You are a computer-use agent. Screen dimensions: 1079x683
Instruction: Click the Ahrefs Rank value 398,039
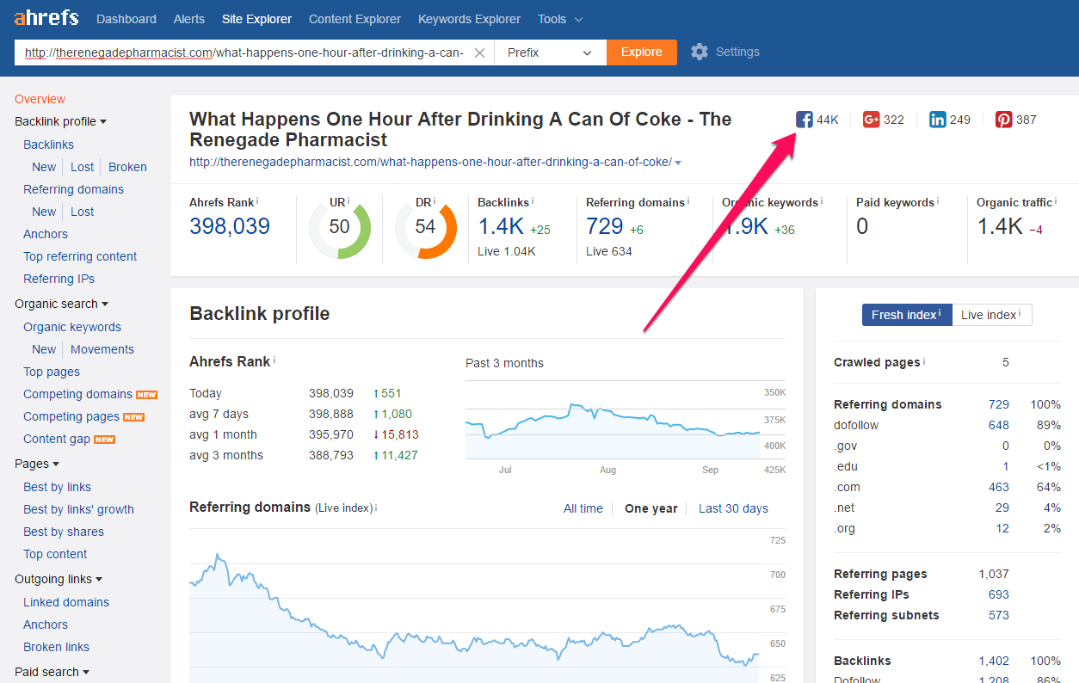pos(230,226)
